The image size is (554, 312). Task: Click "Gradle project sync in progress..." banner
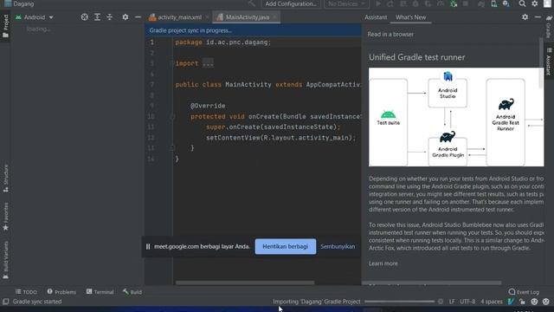pyautogui.click(x=253, y=30)
